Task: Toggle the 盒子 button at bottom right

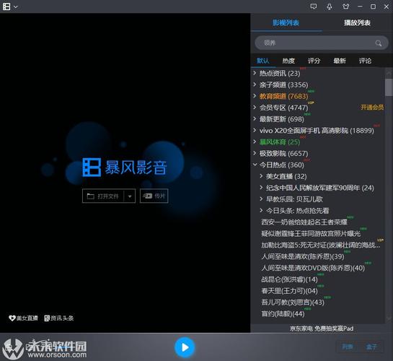Action: [371, 347]
